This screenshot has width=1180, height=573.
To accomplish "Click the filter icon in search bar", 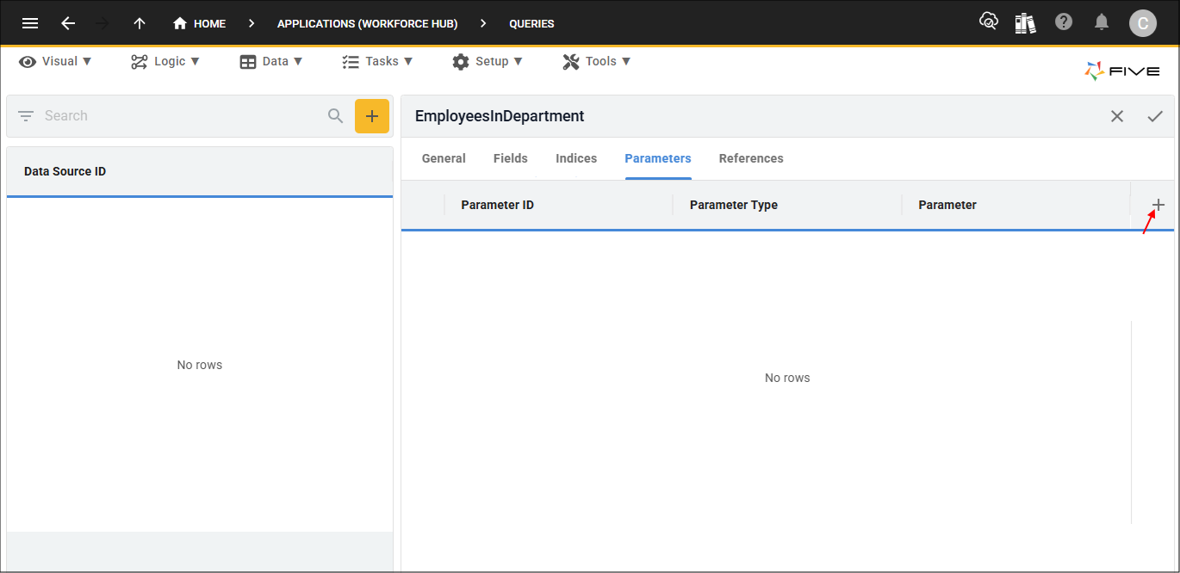I will coord(26,116).
